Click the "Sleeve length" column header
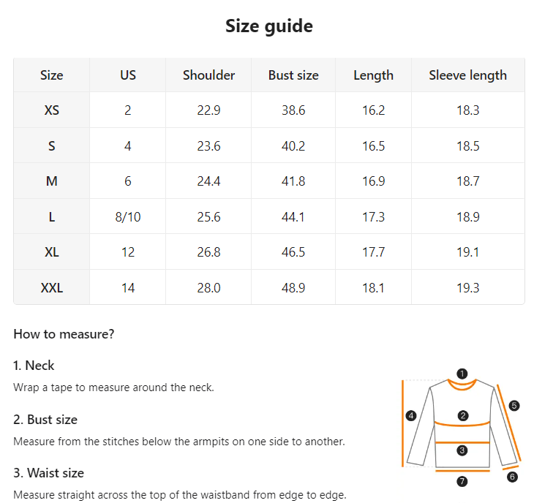 pos(467,75)
